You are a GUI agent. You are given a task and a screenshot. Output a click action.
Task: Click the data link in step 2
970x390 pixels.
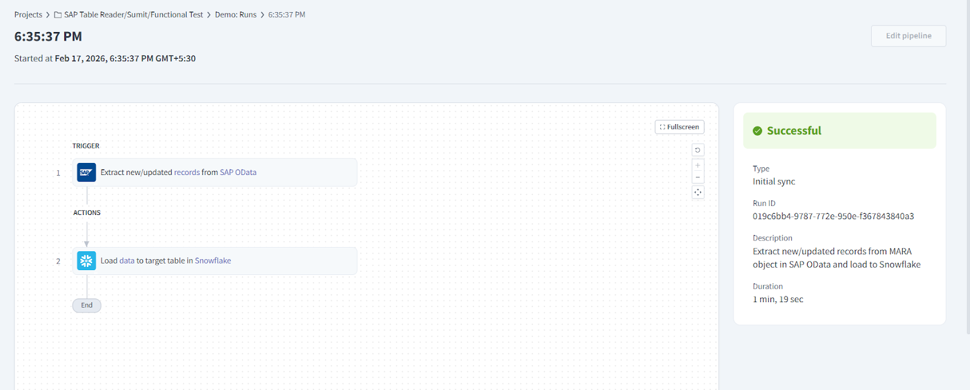pyautogui.click(x=127, y=261)
